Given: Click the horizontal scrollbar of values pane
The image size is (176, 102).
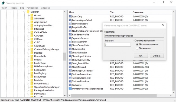Looking at the screenshot, I should [x=114, y=96].
